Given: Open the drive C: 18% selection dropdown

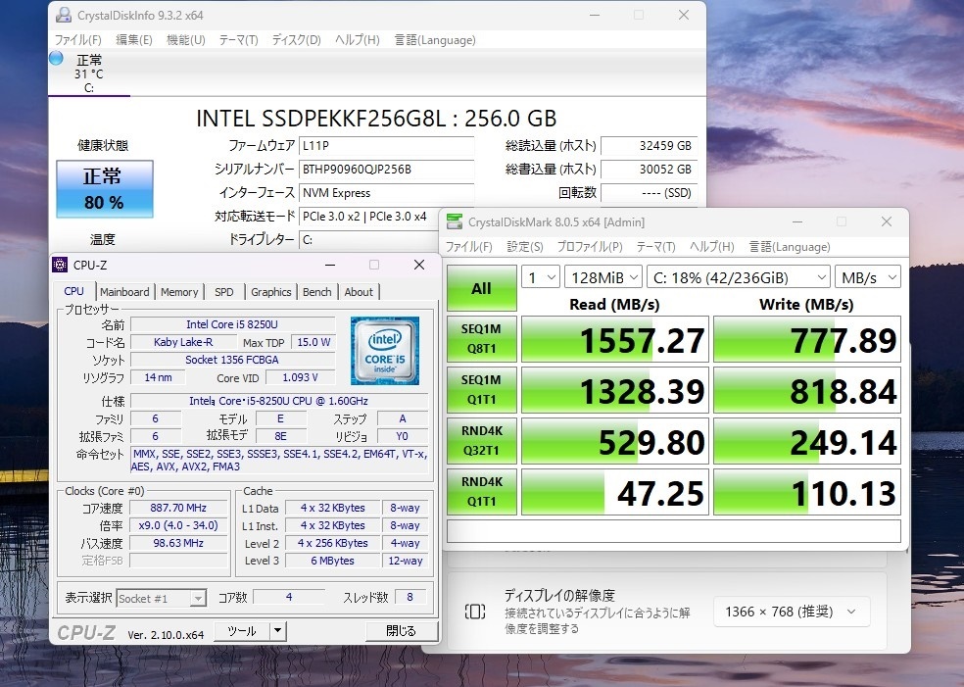Looking at the screenshot, I should [739, 277].
